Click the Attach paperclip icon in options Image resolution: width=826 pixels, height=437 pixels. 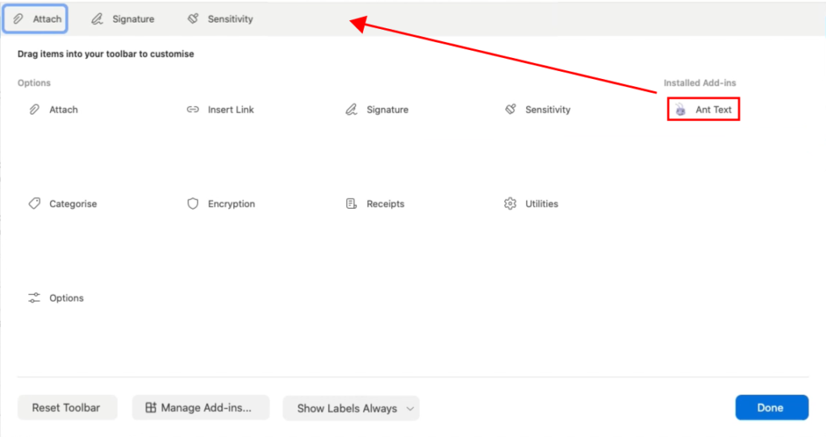tap(34, 110)
